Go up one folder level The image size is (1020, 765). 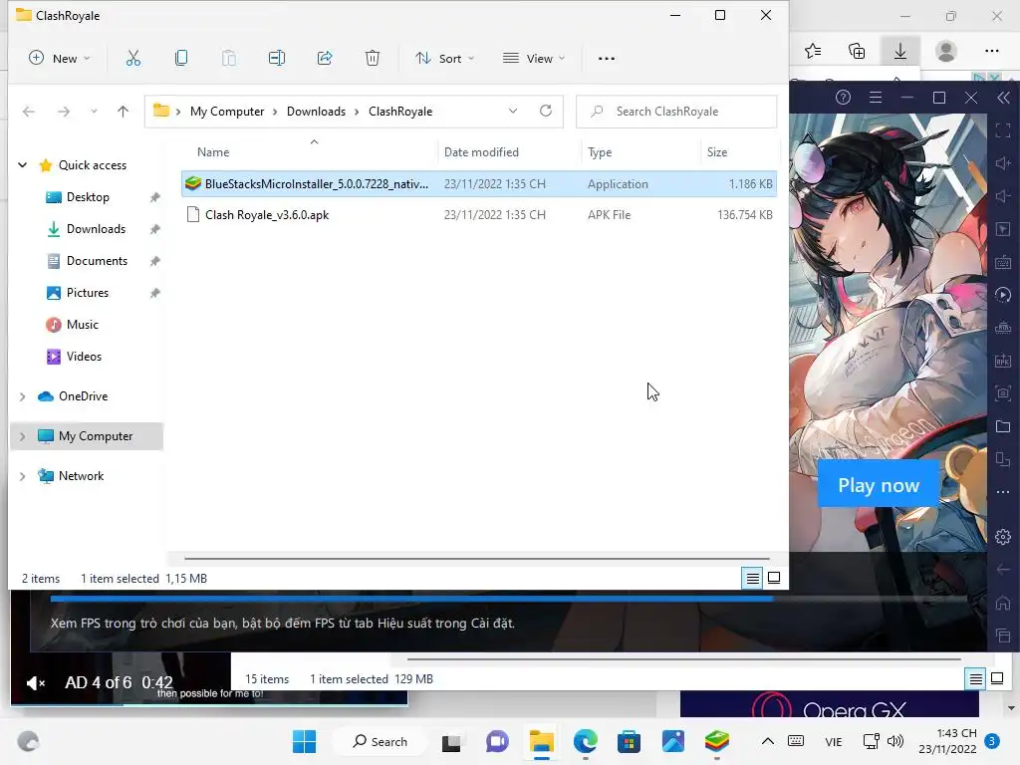click(123, 112)
